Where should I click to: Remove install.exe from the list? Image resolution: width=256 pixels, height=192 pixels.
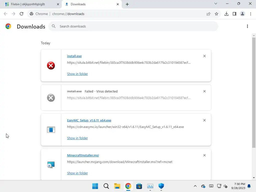click(x=204, y=56)
